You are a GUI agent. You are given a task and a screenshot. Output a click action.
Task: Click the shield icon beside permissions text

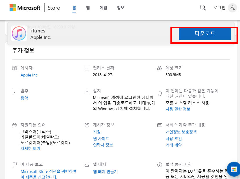tap(160, 94)
